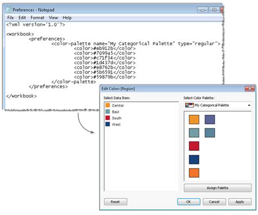
Task: Click the palette preview icon in dropdown
Action: (189, 105)
